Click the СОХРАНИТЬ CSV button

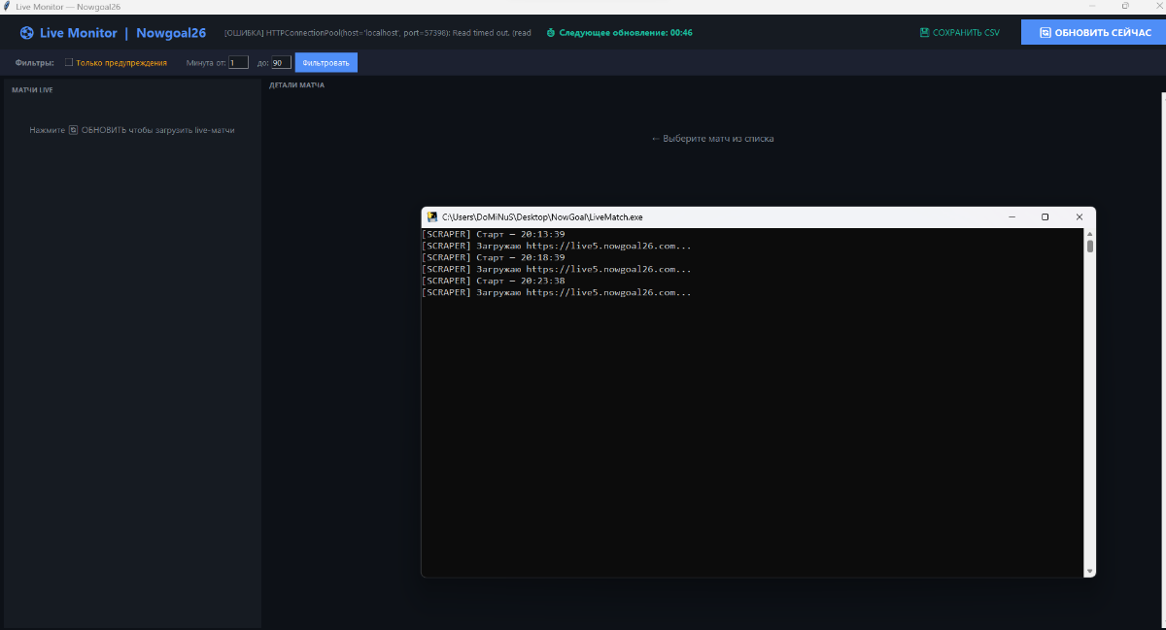click(x=959, y=32)
